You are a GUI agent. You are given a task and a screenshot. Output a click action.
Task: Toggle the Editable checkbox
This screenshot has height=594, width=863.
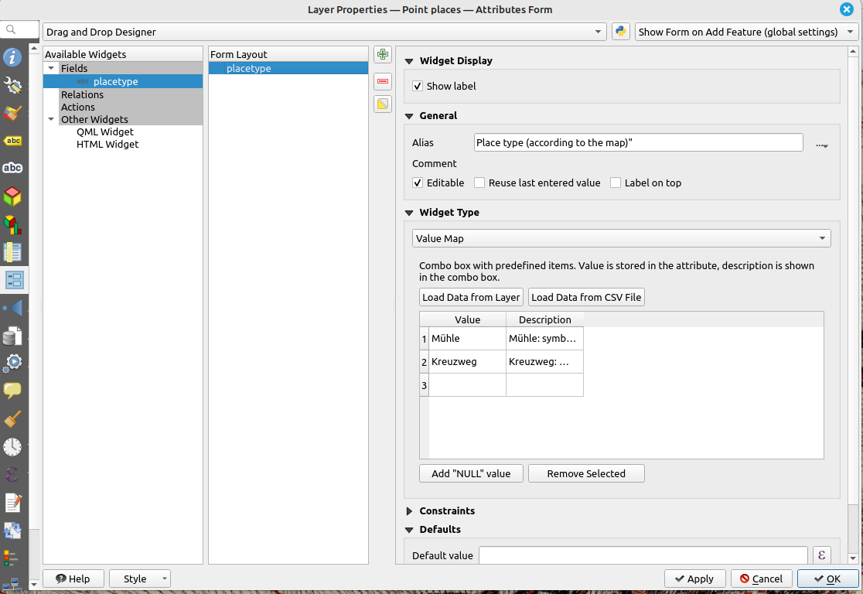point(418,183)
